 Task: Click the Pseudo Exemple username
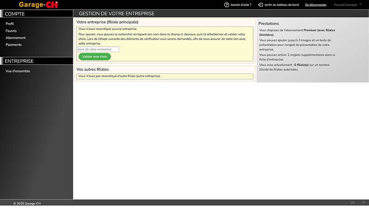click(345, 5)
